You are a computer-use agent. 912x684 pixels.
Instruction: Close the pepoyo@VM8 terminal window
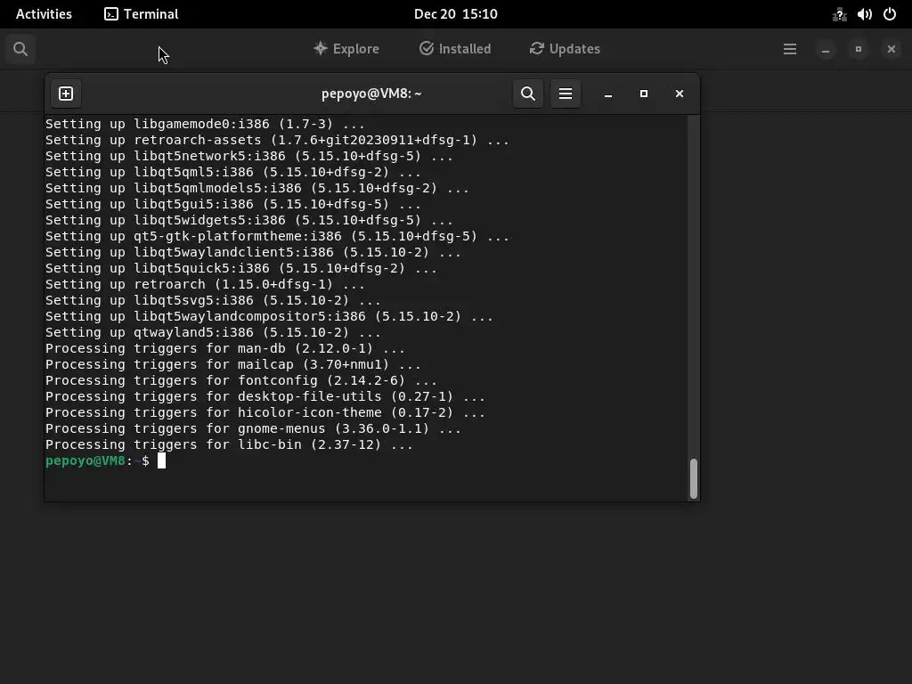coord(679,94)
